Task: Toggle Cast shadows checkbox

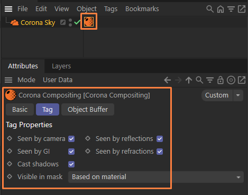Action: (71, 164)
